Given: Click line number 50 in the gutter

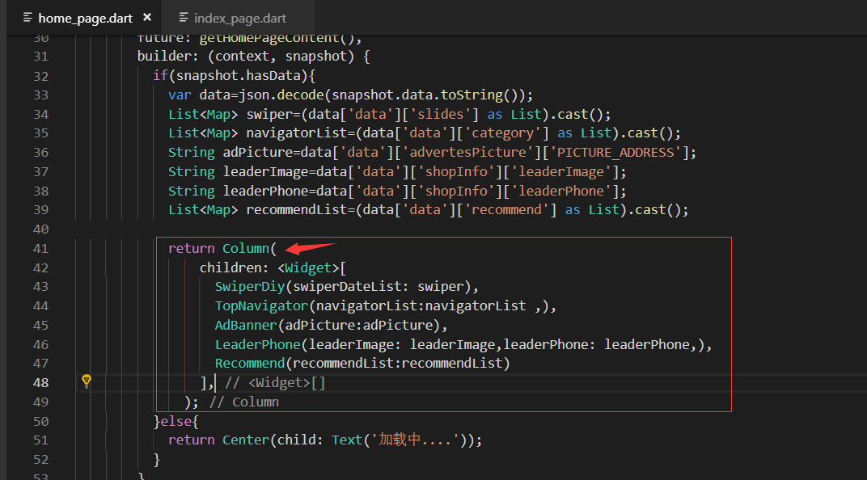Looking at the screenshot, I should 40,422.
